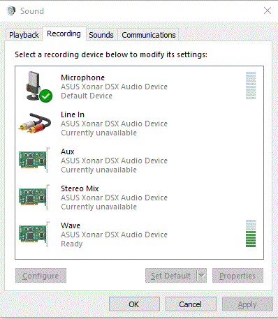The image size is (278, 319).
Task: Click the "Select a recording device below" instruction text
Action: tap(111, 54)
